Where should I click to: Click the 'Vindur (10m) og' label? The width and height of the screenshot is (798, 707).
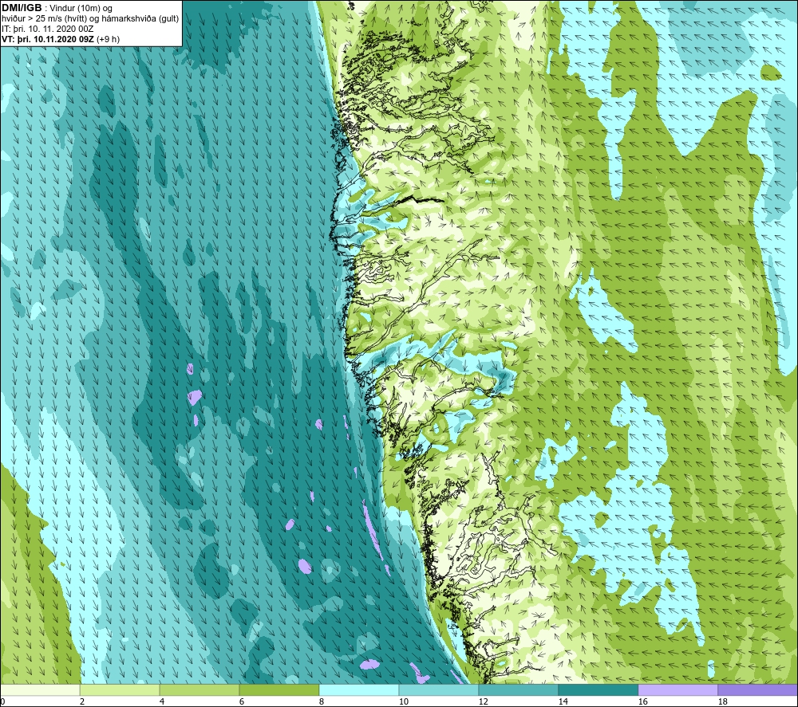pos(81,8)
